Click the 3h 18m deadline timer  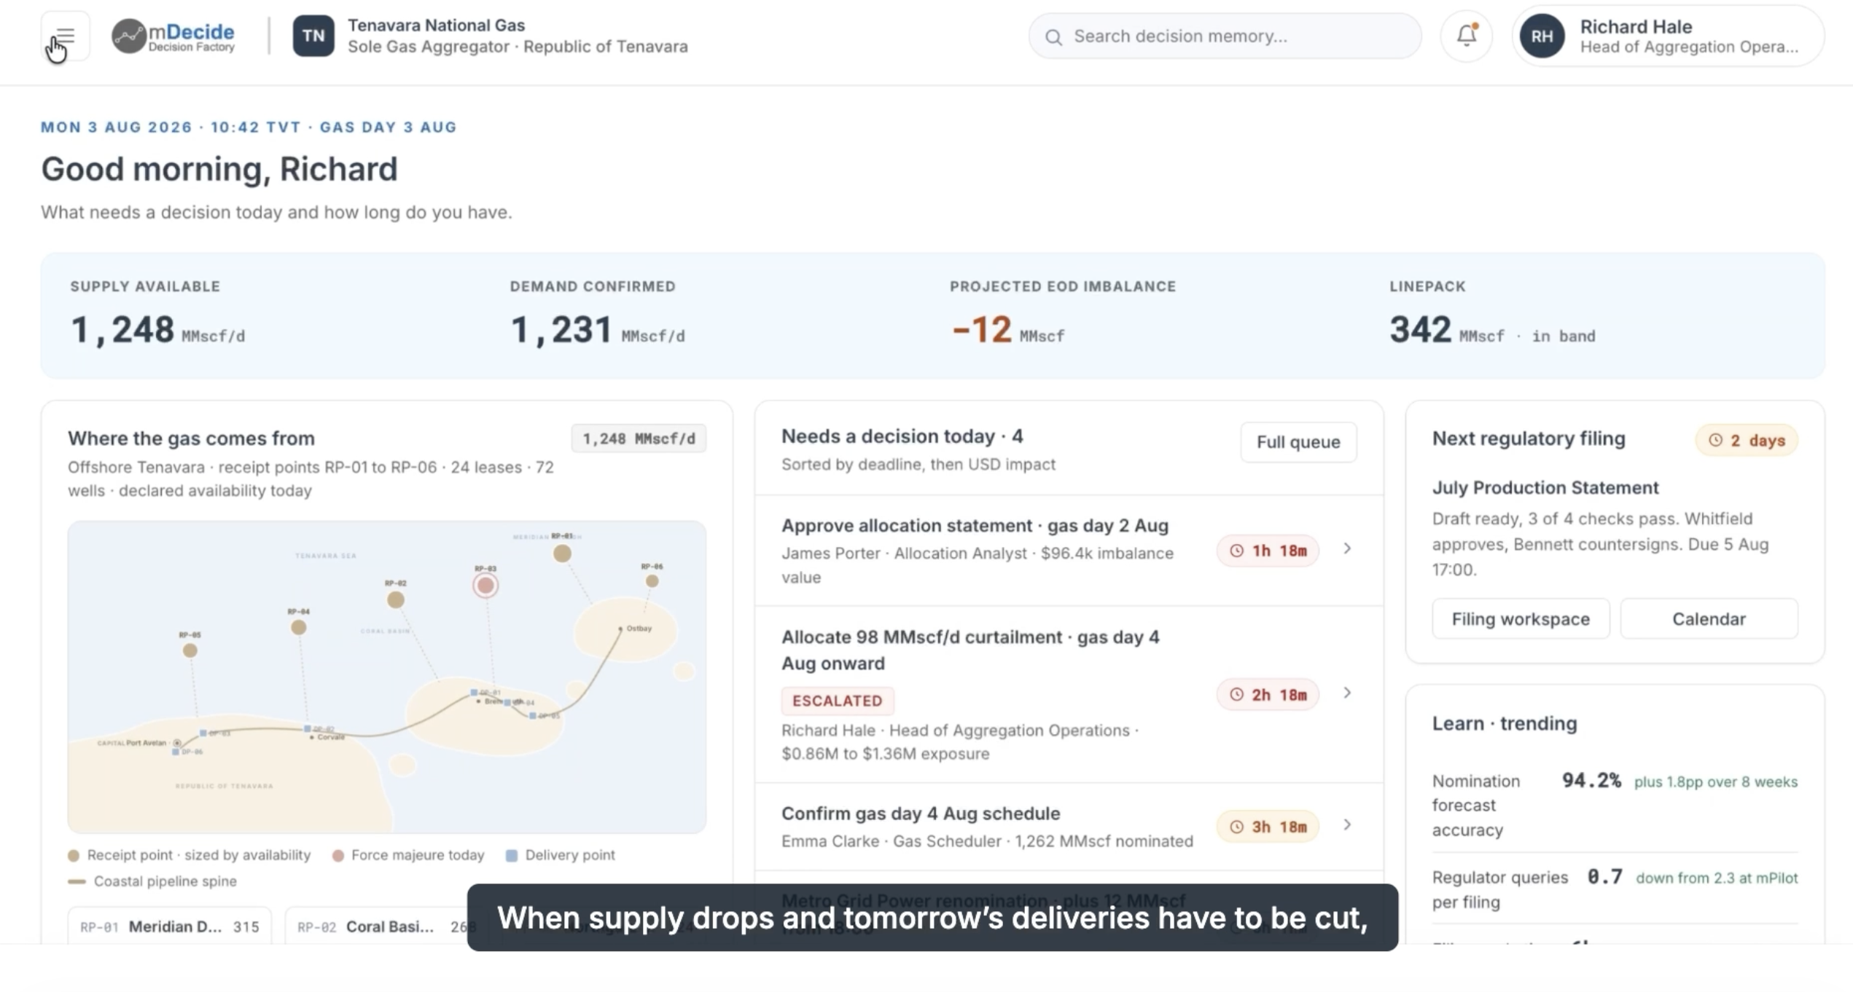coord(1268,827)
